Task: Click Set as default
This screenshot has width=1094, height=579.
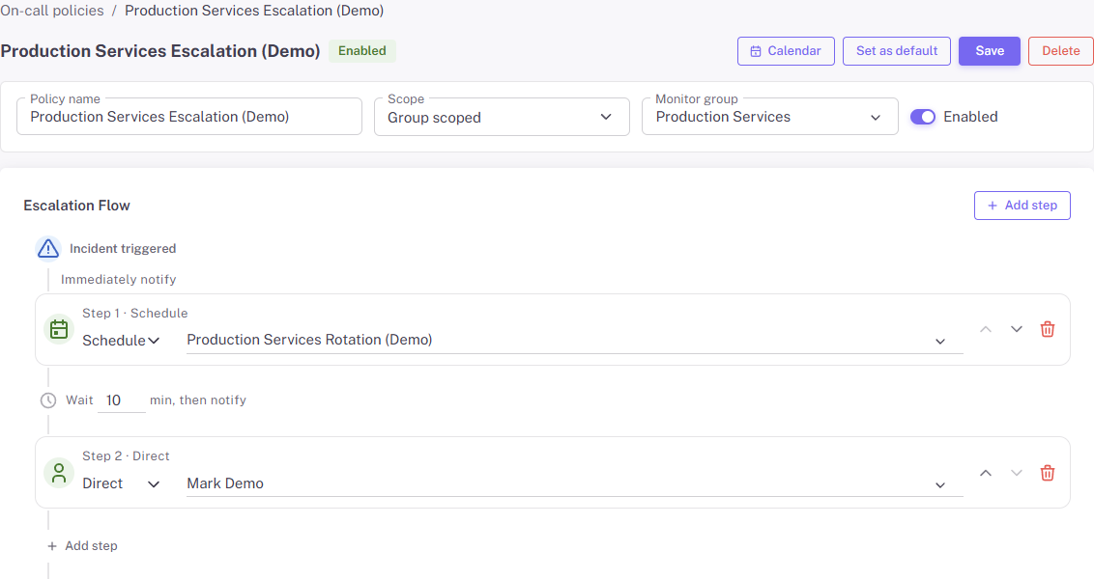Action: point(896,50)
